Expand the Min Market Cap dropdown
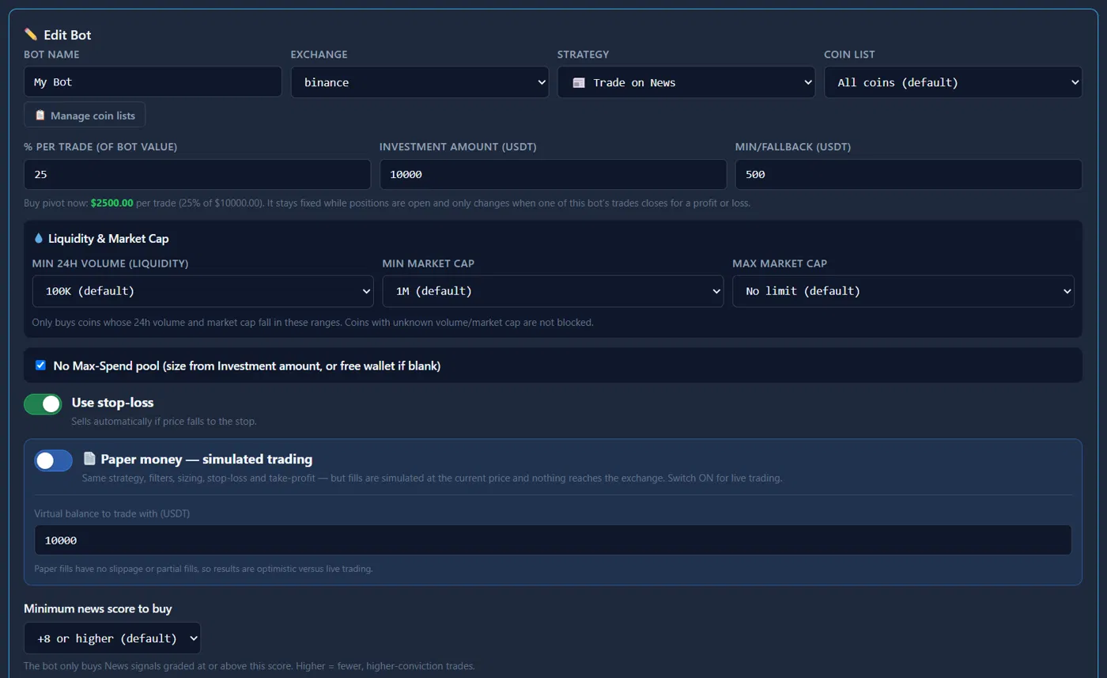 point(553,291)
